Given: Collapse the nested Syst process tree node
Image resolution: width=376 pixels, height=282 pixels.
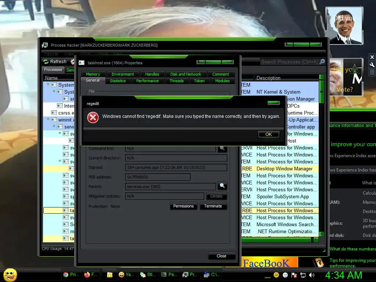Looking at the screenshot, I should coord(54,91).
